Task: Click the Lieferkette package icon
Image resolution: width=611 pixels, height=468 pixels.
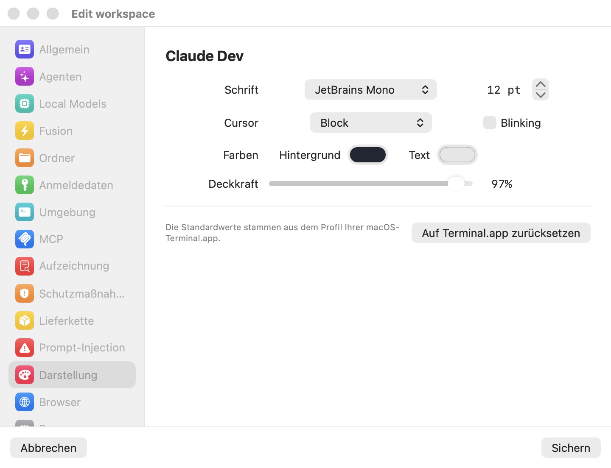Action: [x=25, y=320]
